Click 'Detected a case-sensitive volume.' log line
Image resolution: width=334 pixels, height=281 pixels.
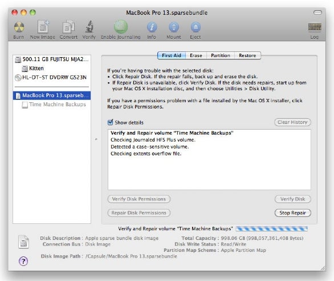149,147
